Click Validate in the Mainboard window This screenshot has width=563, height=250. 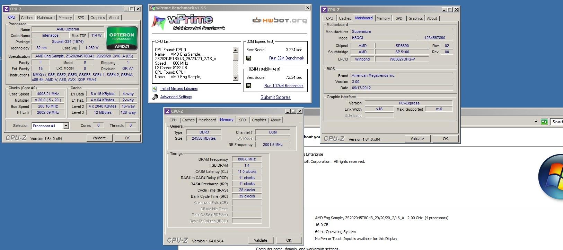(x=417, y=139)
